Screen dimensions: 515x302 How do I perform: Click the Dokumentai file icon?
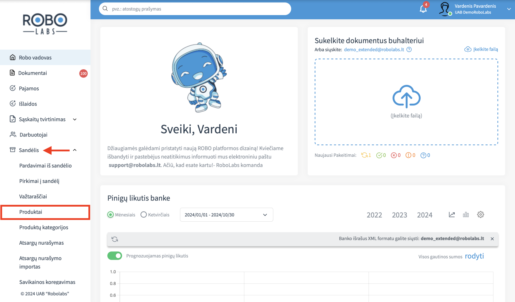(x=12, y=73)
